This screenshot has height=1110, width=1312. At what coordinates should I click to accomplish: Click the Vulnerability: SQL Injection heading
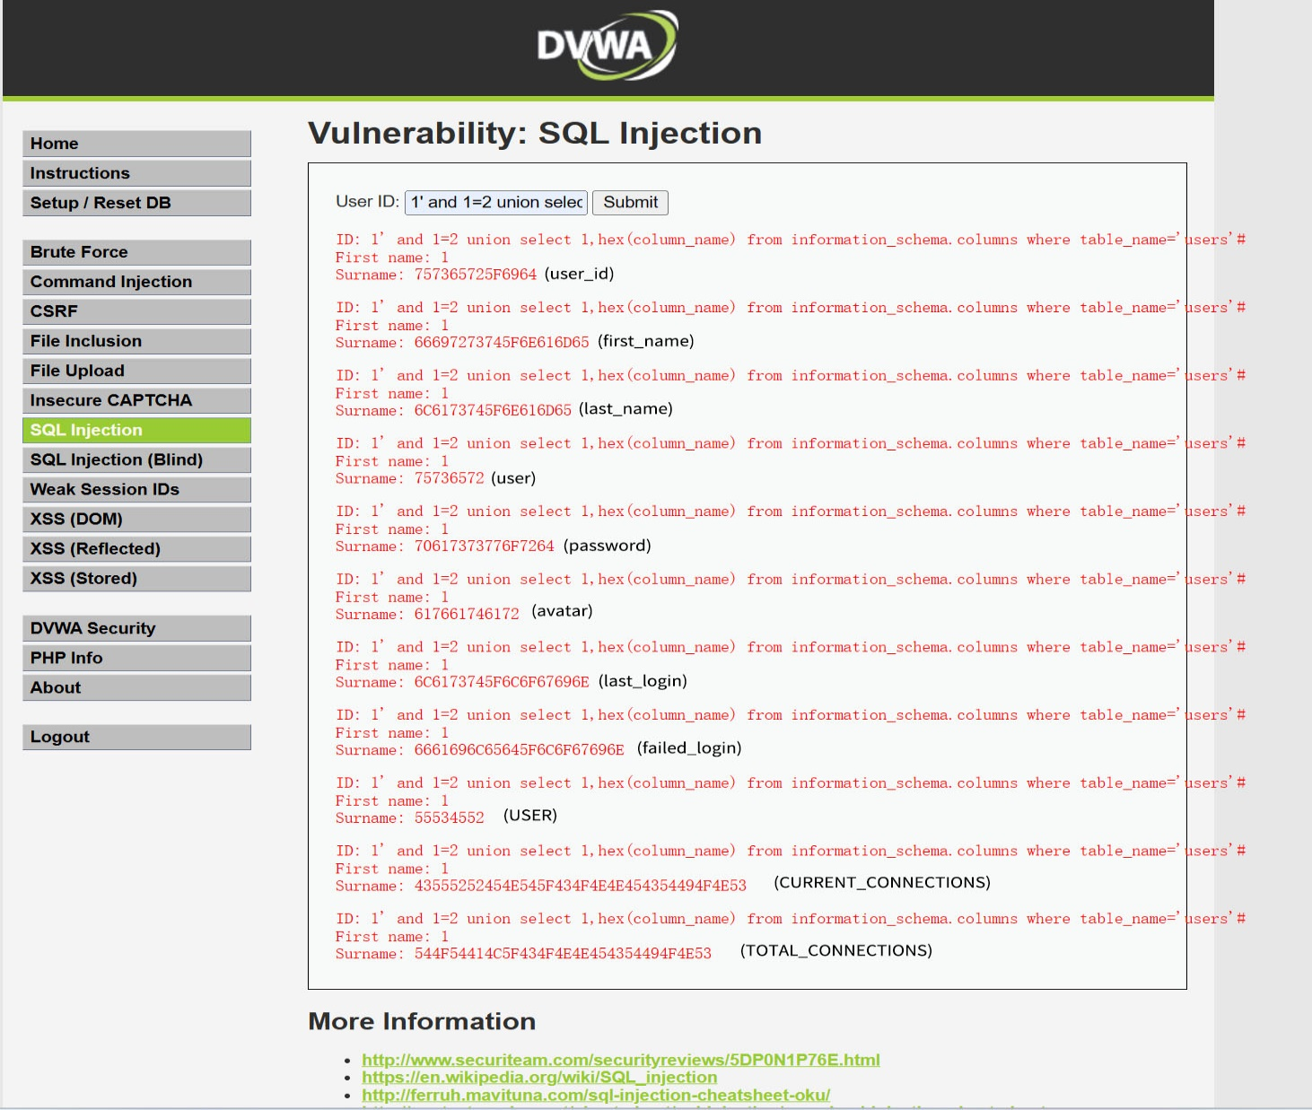[x=535, y=133]
